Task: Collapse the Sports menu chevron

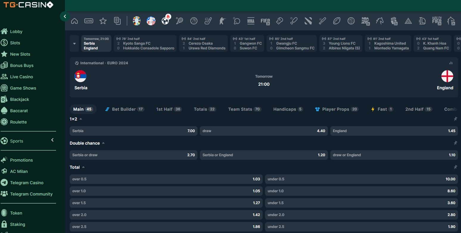Action: click(52, 140)
